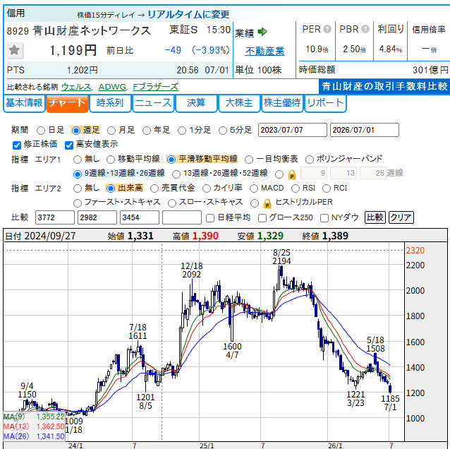Open PBR help question mark icon
Screen dimensions: 450x449
(x=365, y=29)
